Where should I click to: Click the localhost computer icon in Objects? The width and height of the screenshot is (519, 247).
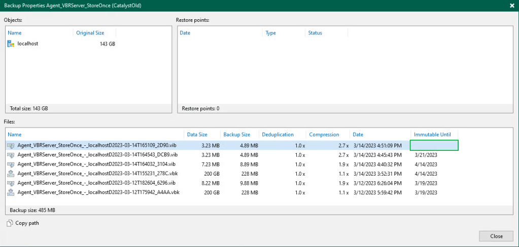[x=11, y=44]
